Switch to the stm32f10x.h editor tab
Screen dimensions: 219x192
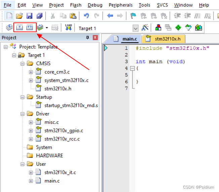click(164, 39)
